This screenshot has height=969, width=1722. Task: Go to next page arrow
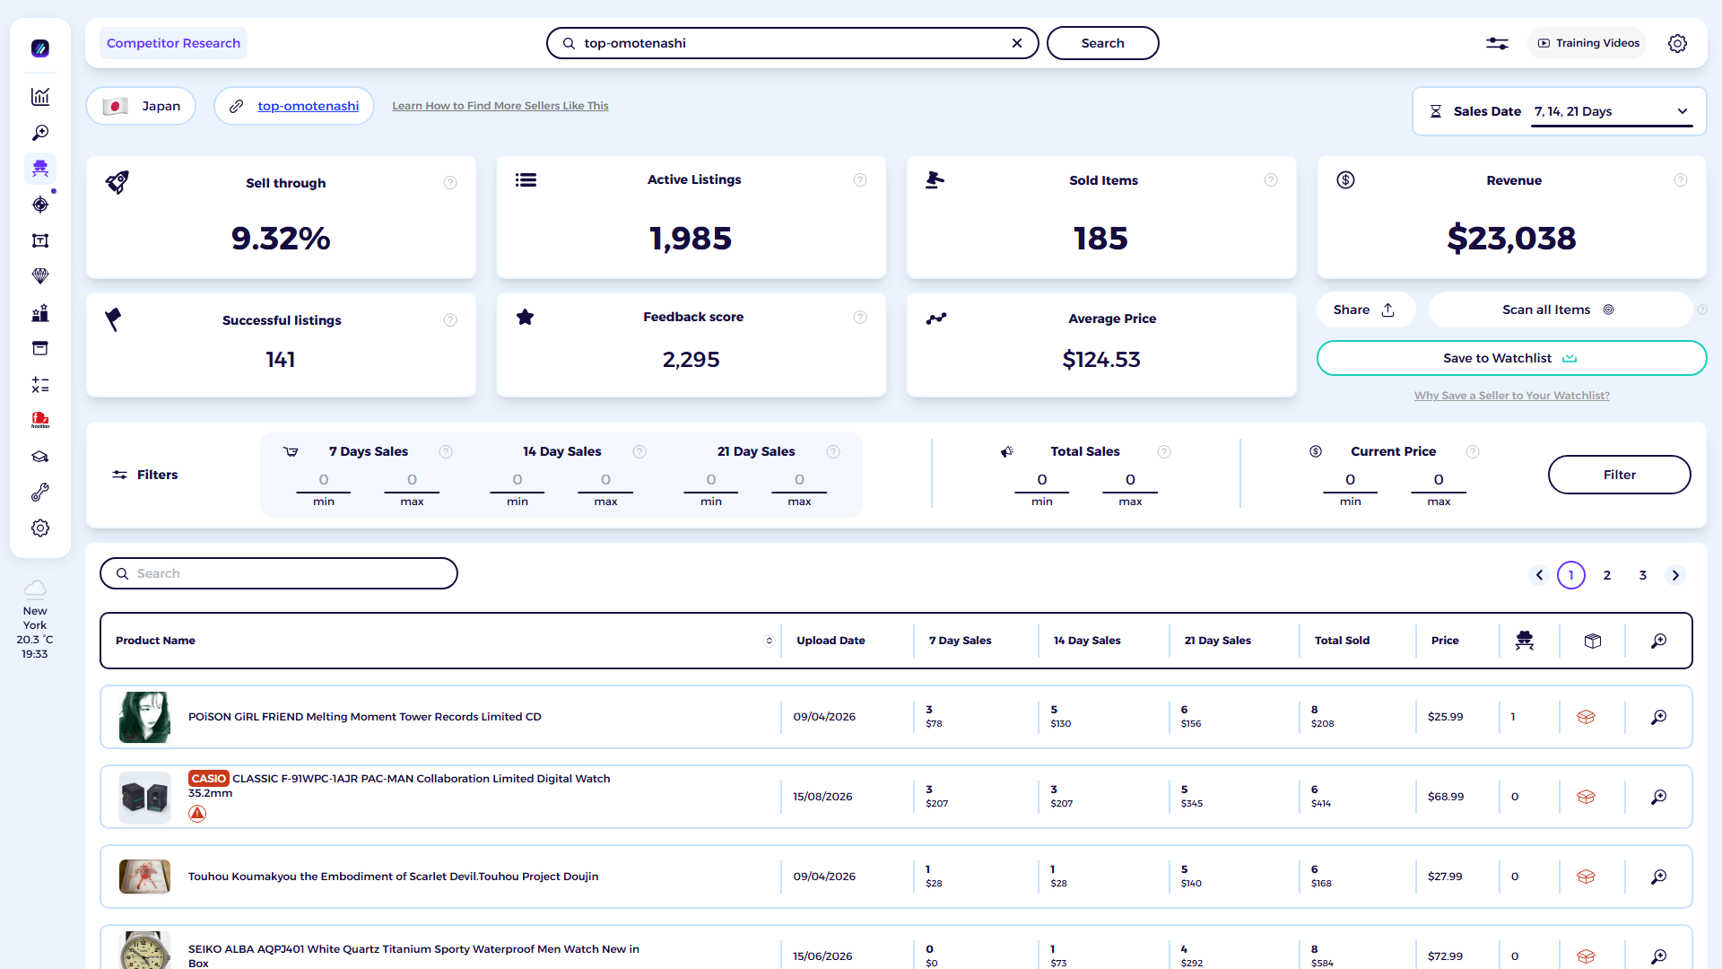click(x=1675, y=575)
